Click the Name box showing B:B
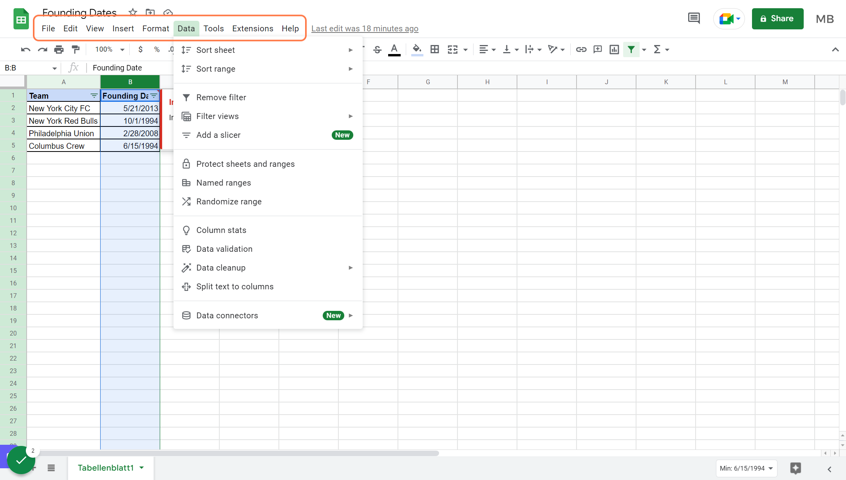Viewport: 846px width, 480px height. pyautogui.click(x=31, y=68)
